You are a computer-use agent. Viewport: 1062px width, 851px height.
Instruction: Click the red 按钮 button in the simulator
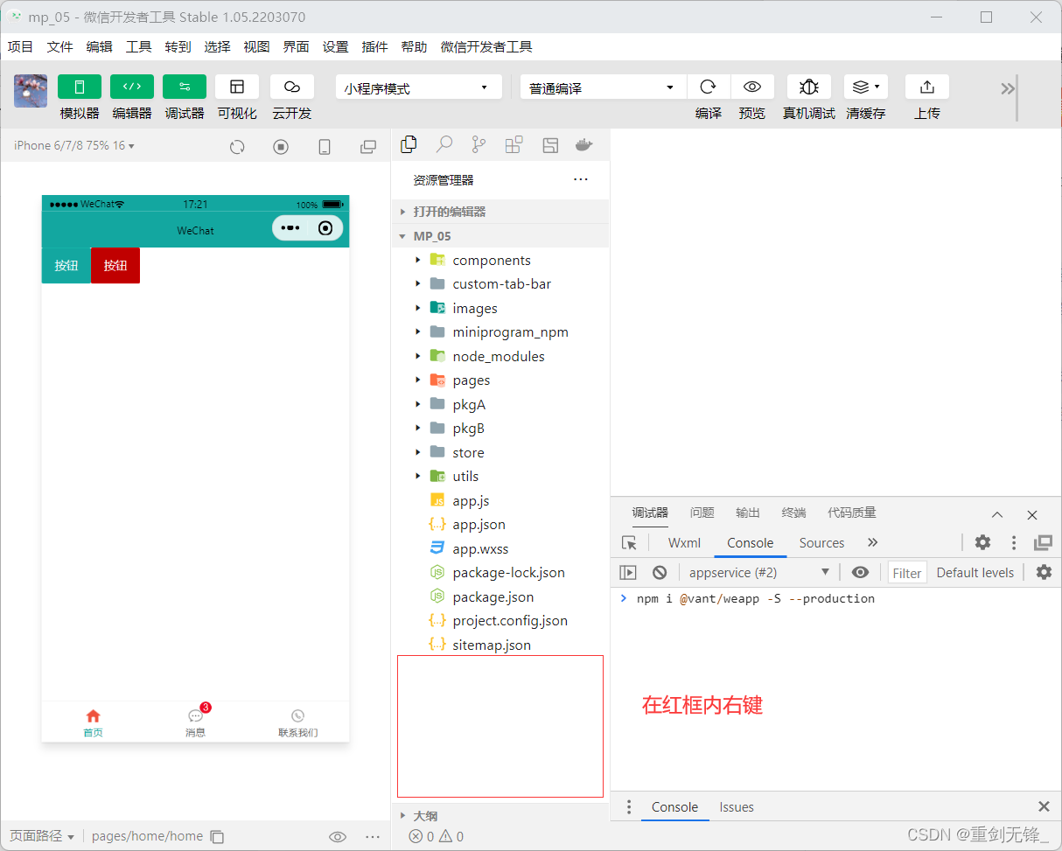115,265
